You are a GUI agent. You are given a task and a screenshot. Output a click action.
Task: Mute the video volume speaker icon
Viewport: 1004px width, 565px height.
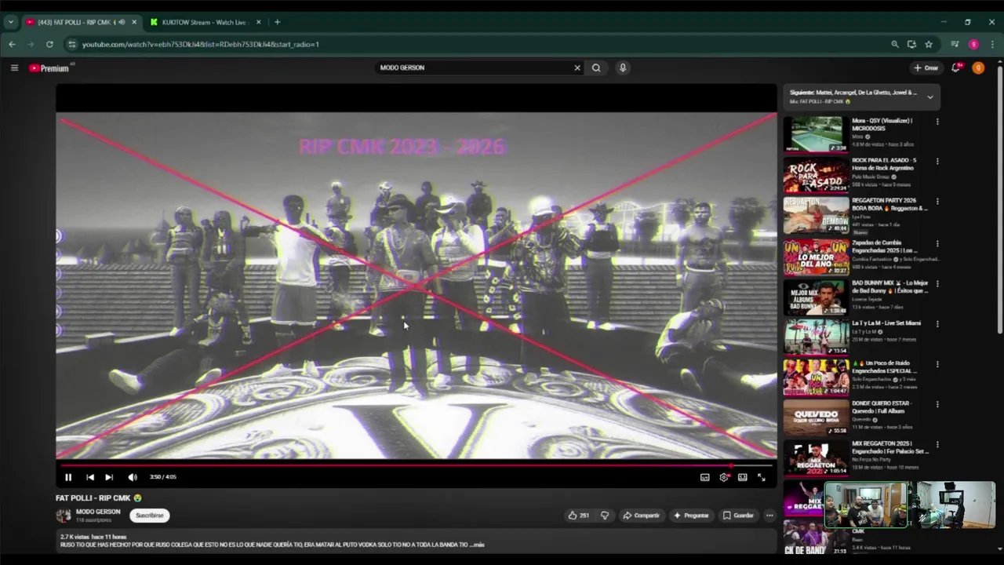coord(133,477)
